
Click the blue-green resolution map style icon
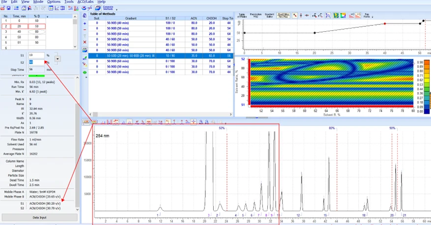click(336, 16)
